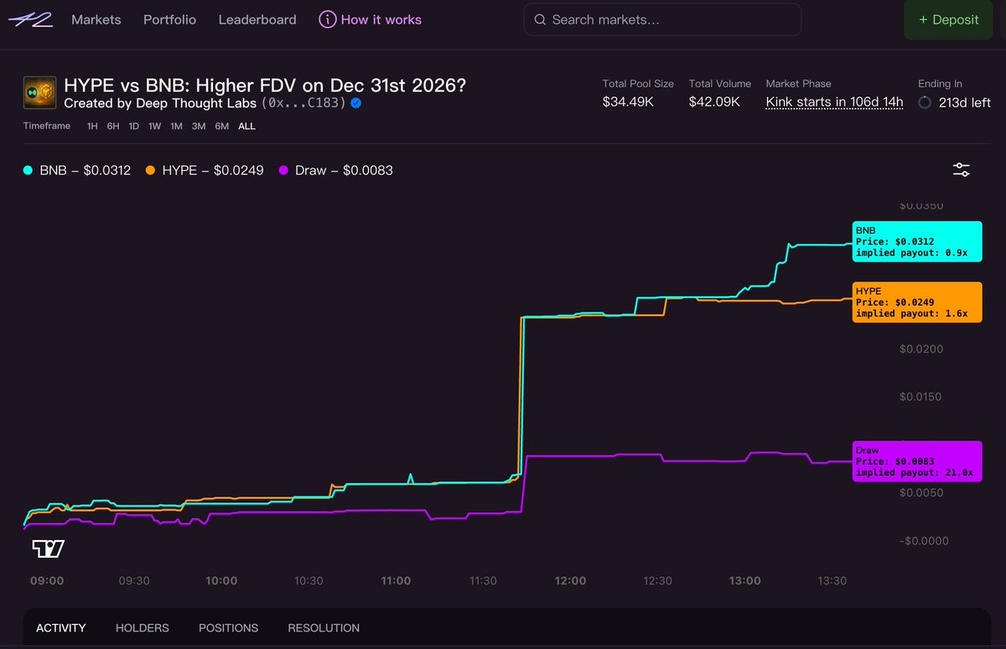This screenshot has width=1006, height=649.
Task: Click the 09:00 time axis label
Action: pos(47,580)
